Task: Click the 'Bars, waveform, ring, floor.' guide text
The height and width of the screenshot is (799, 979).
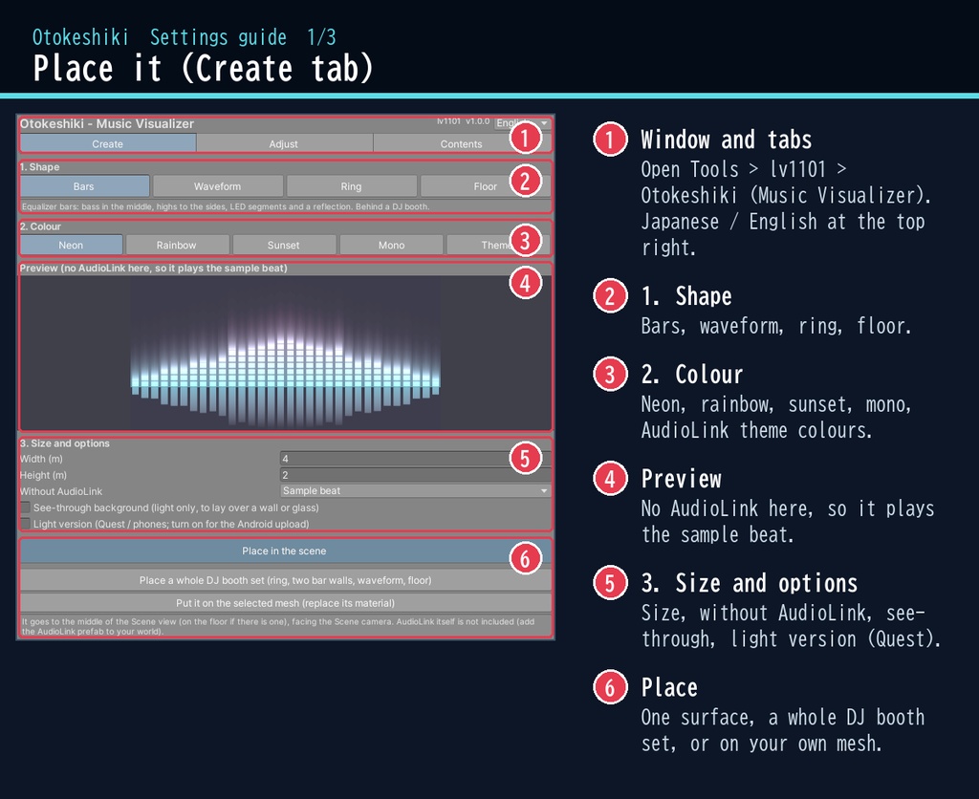Action: coord(776,326)
